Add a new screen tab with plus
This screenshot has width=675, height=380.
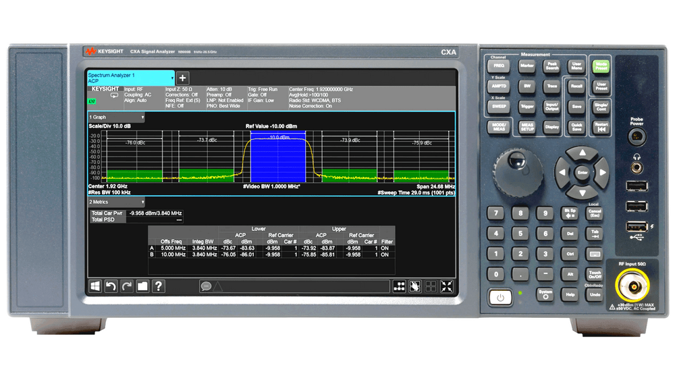[183, 78]
